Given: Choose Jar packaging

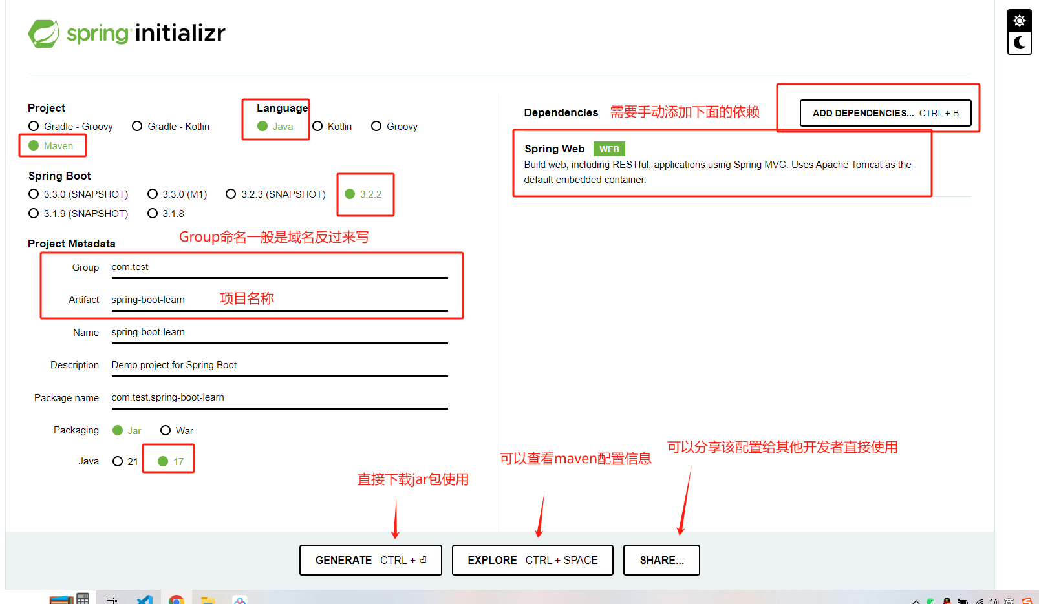Looking at the screenshot, I should pyautogui.click(x=127, y=430).
